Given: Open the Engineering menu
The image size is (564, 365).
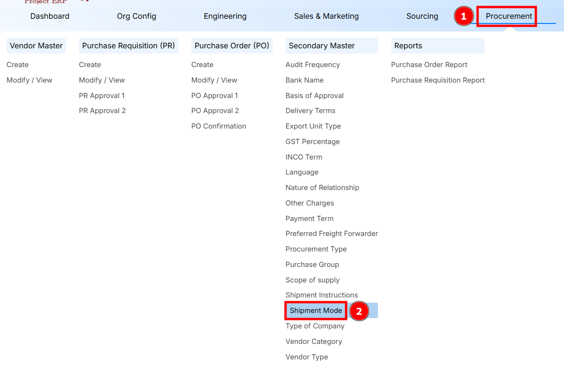Looking at the screenshot, I should tap(225, 16).
